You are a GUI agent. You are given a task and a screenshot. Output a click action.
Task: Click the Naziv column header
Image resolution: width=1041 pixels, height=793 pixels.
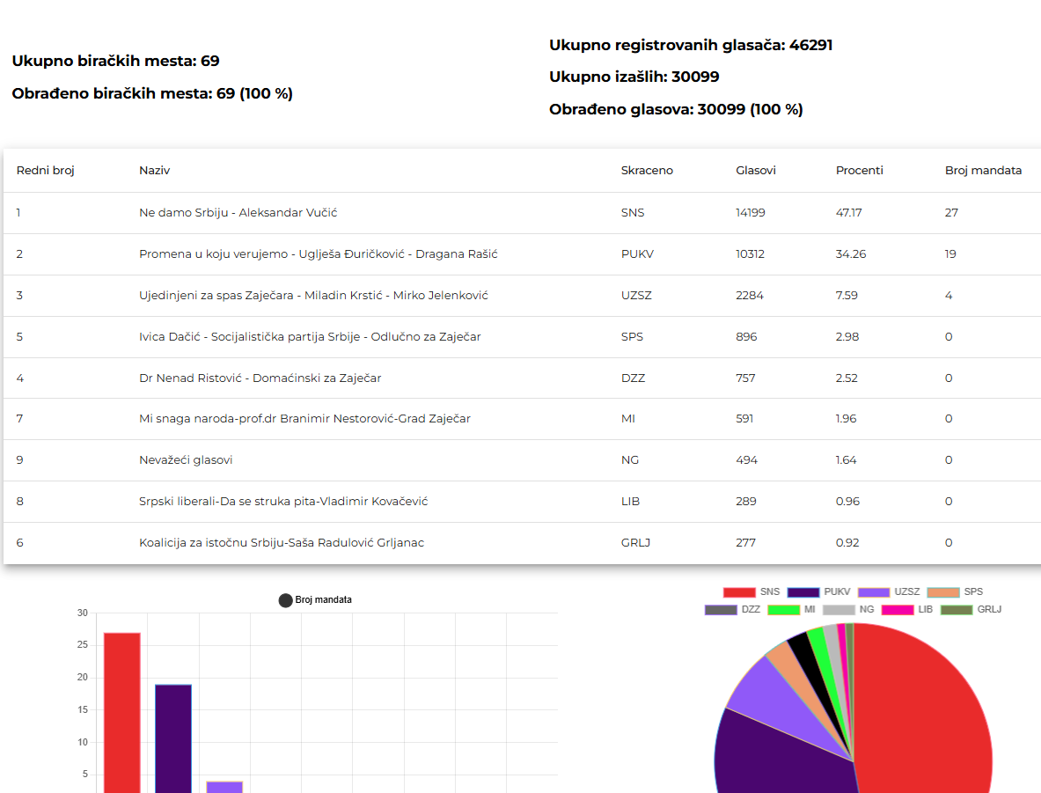coord(155,171)
